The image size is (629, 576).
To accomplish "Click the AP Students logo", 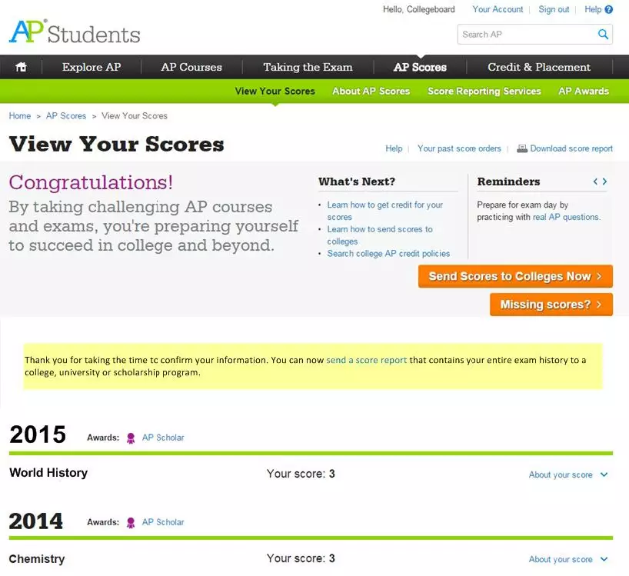I will click(75, 32).
